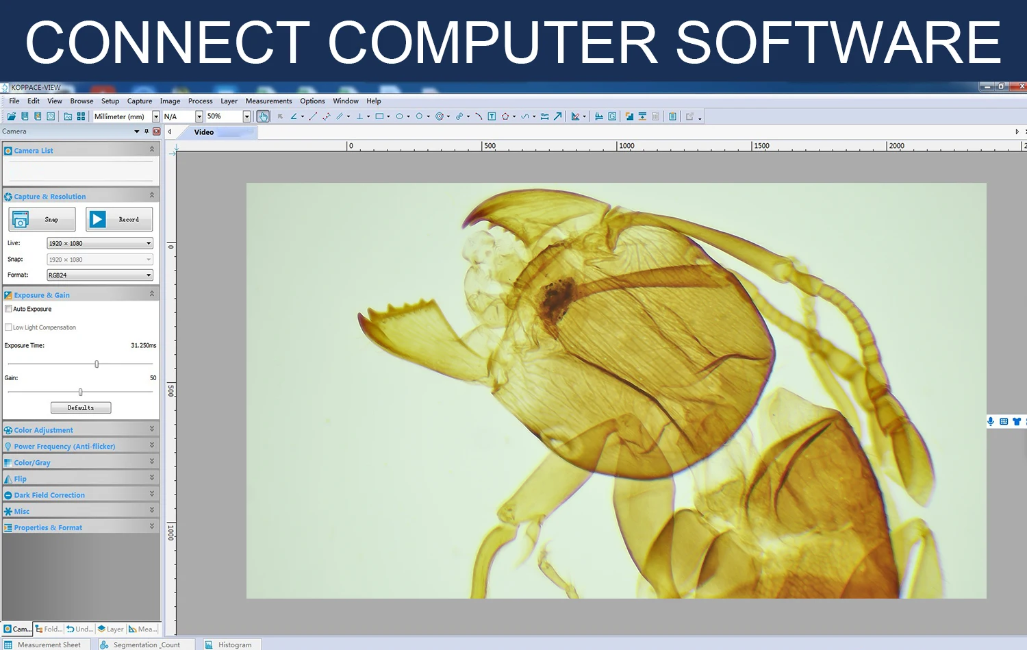Select the parallel lines measurement tool

tap(340, 116)
